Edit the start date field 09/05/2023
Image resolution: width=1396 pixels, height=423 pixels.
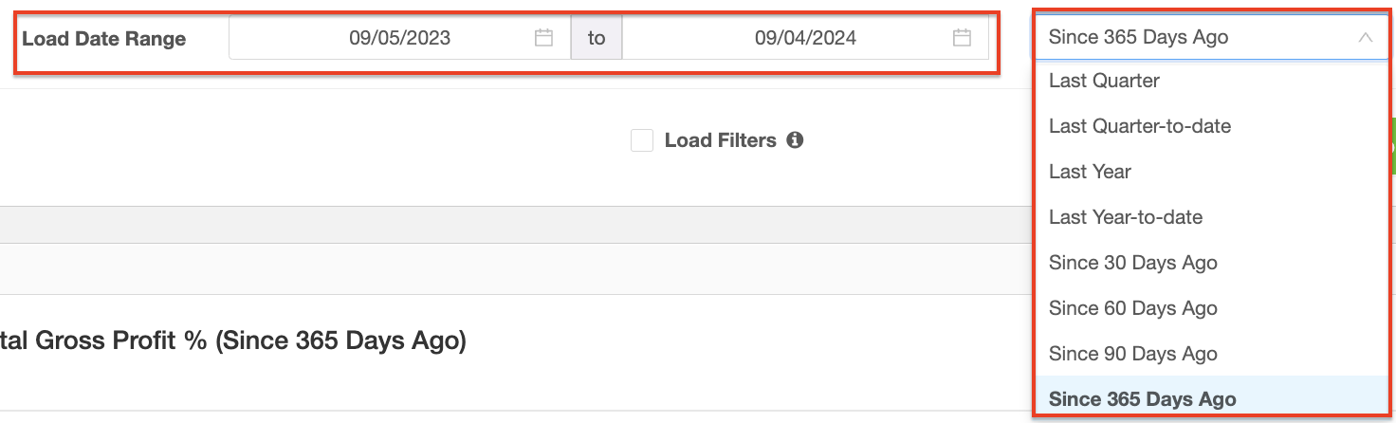point(399,38)
